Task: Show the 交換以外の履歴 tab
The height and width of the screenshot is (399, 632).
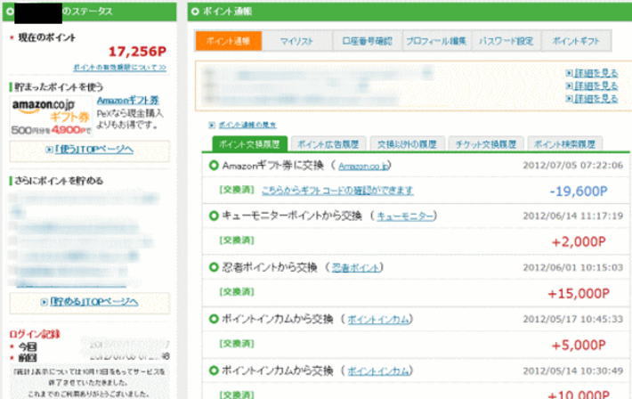Action: pos(407,144)
